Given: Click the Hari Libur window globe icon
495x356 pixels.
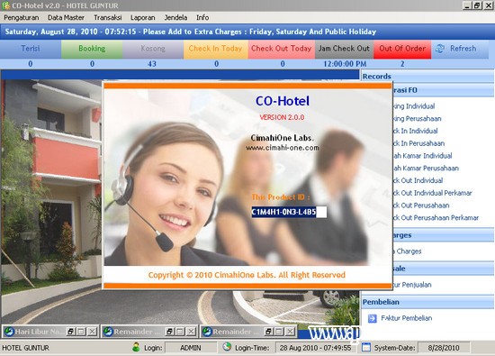Looking at the screenshot, I should pos(9,332).
